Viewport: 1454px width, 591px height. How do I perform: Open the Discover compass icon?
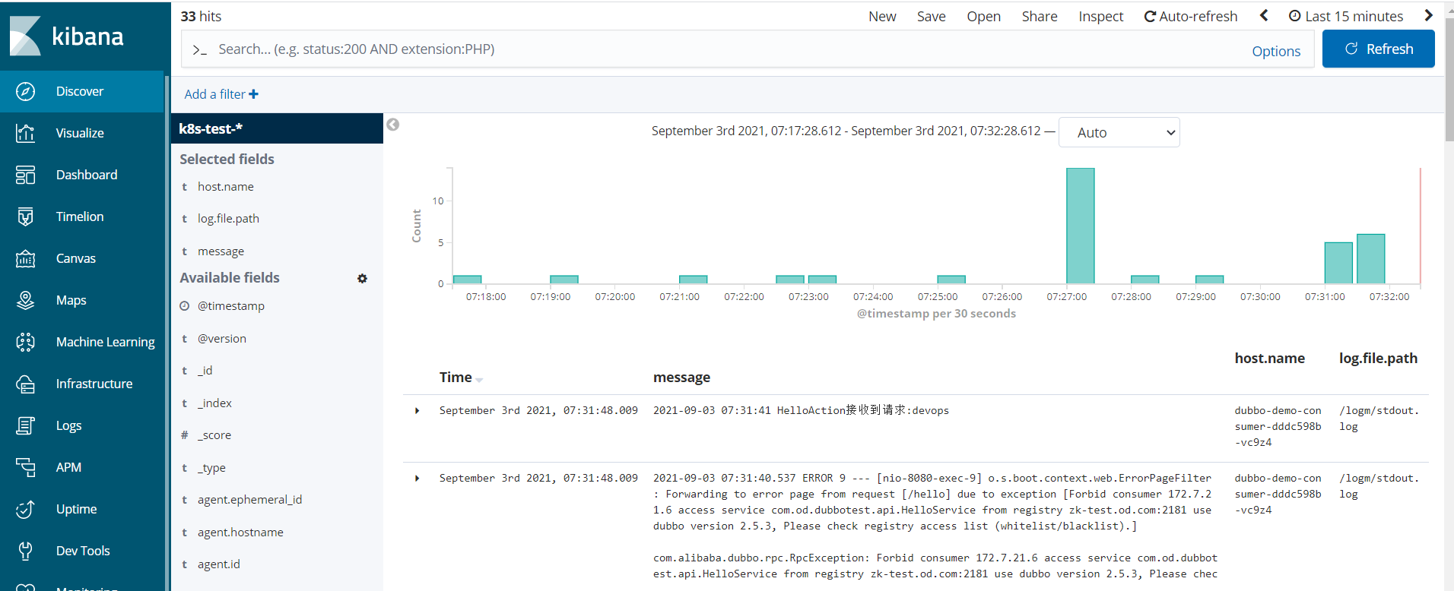tap(25, 91)
